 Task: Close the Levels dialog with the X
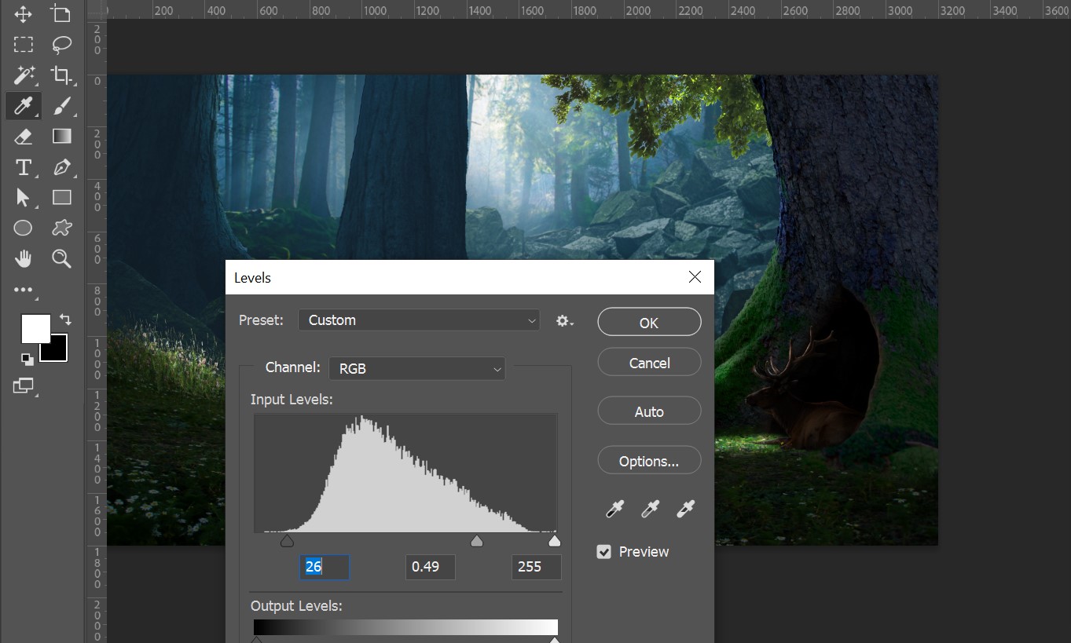pos(695,277)
